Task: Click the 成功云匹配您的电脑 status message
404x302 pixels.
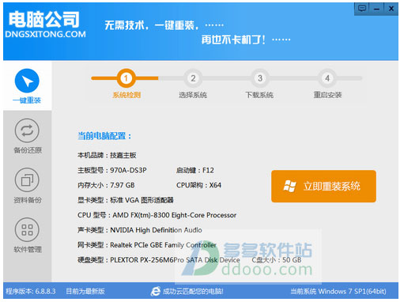Action: tap(193, 291)
